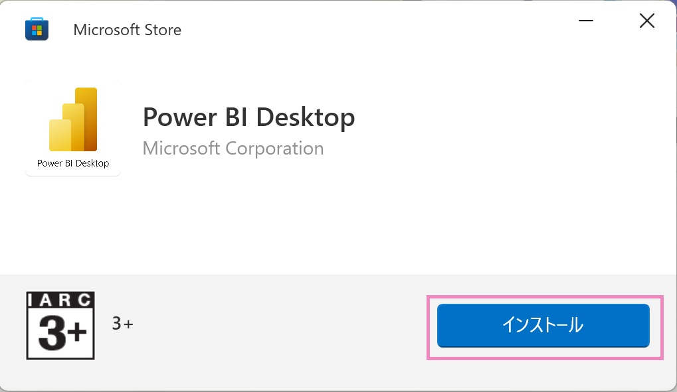Click the Microsoft Store shopping bag icon
The width and height of the screenshot is (677, 392).
tap(37, 30)
